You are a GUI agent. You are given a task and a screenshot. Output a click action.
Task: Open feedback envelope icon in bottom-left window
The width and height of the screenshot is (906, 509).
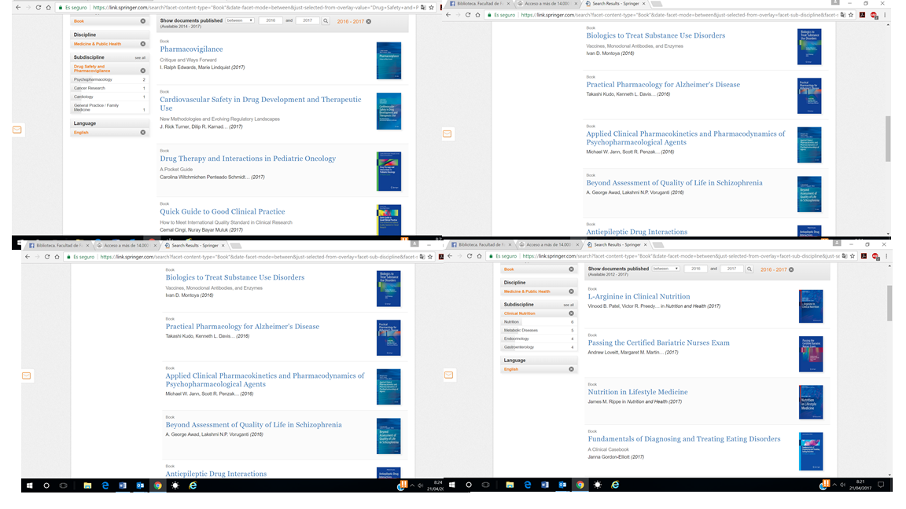[x=27, y=375]
